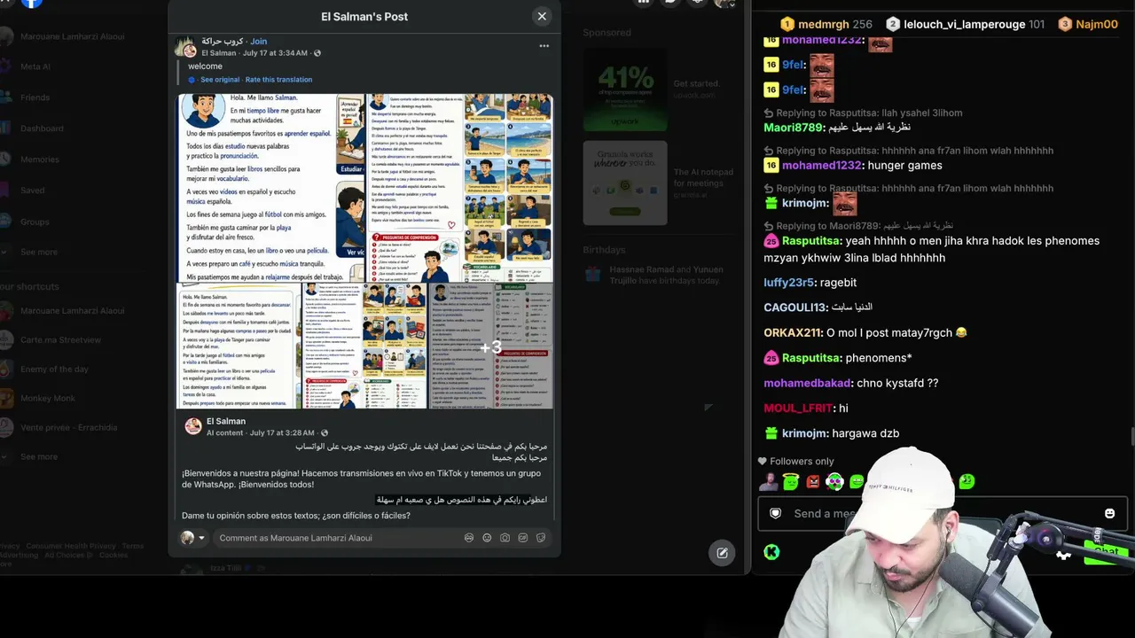The image size is (1135, 638).
Task: Go to Friends in the left sidebar
Action: coord(35,97)
